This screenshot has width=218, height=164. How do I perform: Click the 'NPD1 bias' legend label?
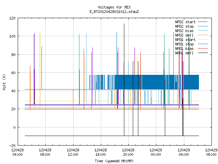point(184,49)
